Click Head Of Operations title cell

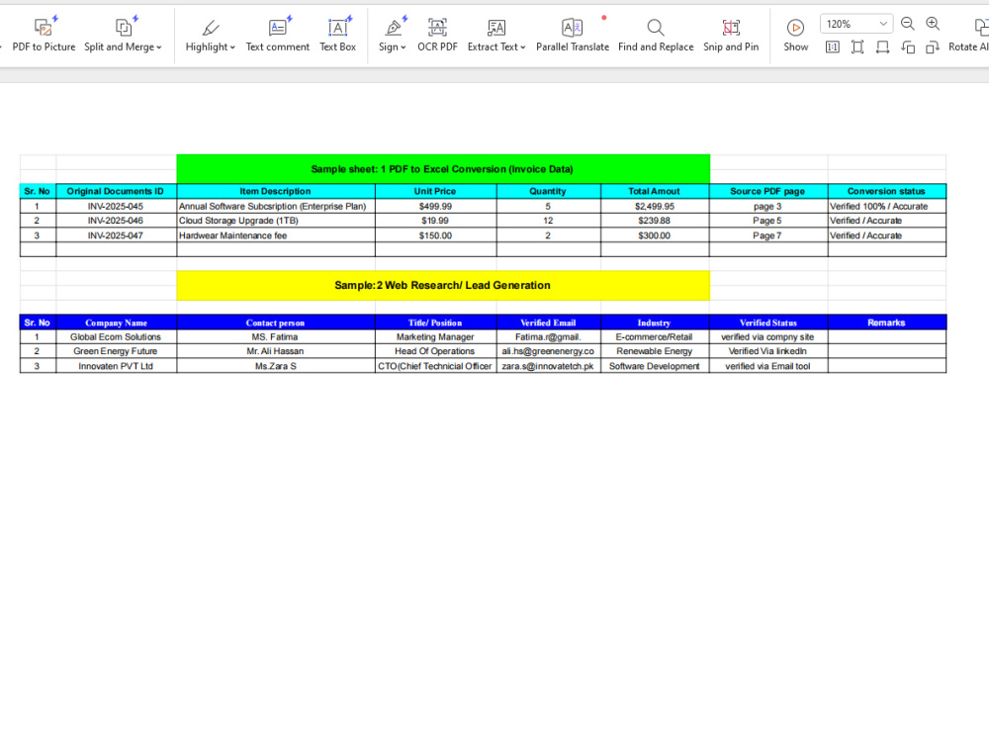pyautogui.click(x=435, y=351)
